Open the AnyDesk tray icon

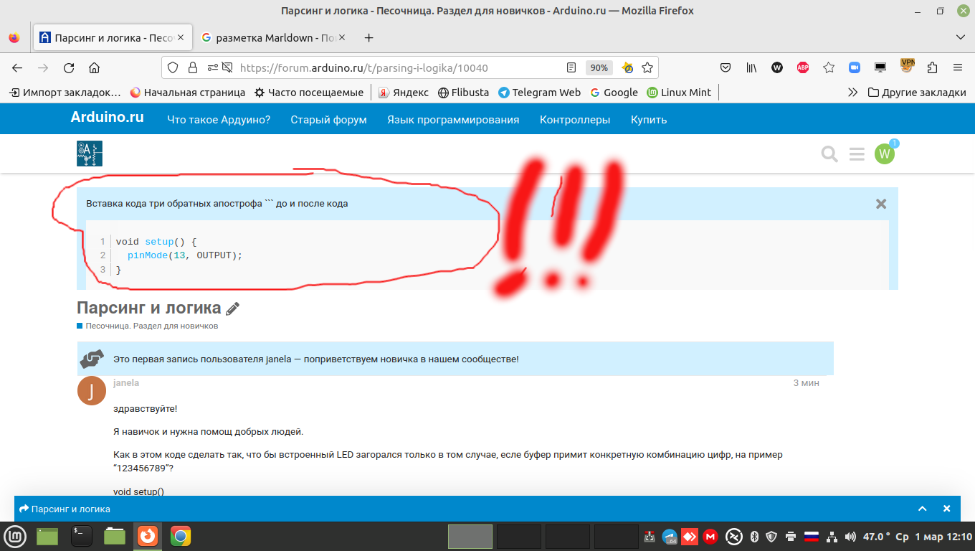click(x=690, y=537)
